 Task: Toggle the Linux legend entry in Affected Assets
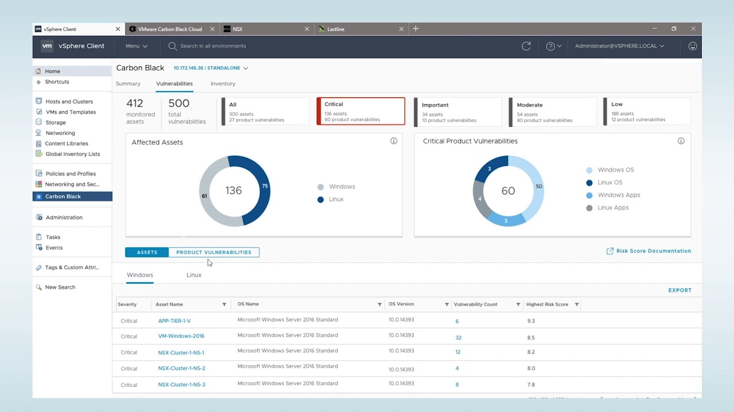[x=336, y=199]
